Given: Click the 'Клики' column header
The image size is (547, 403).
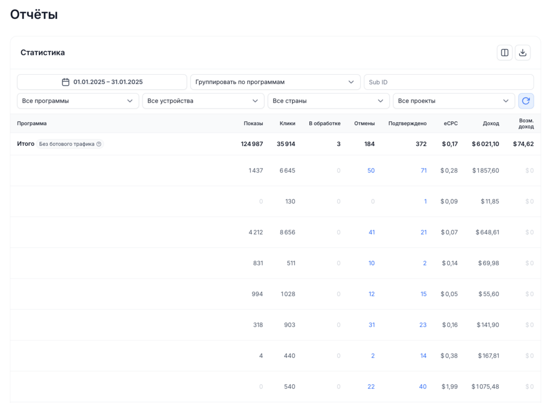Looking at the screenshot, I should [287, 123].
